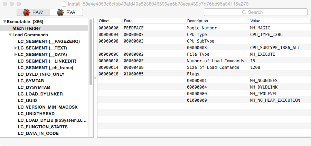The height and width of the screenshot is (146, 311).
Task: Collapse the Executable (X86) tree node
Action: tap(4, 22)
